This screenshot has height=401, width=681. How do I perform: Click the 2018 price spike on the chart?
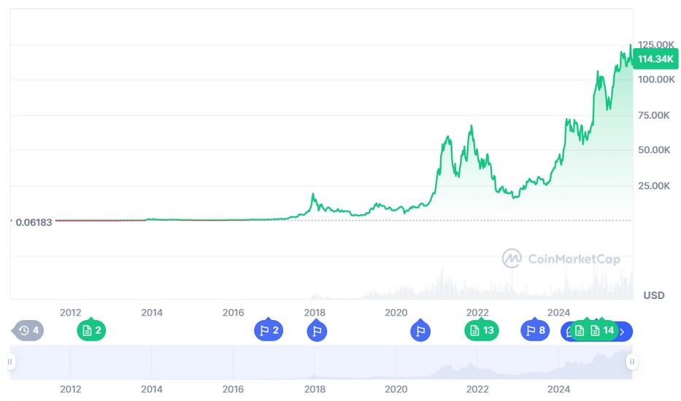tap(313, 195)
